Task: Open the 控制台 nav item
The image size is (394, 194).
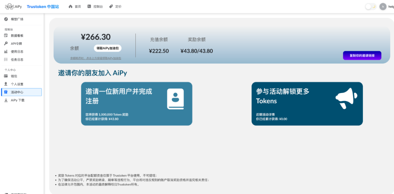Action: coord(98,7)
